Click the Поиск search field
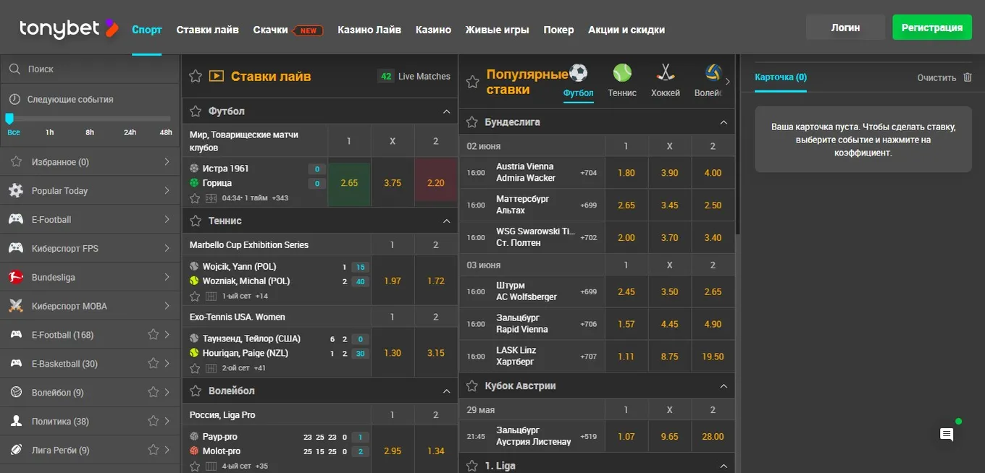Screen dimensions: 985x473 (x=90, y=69)
